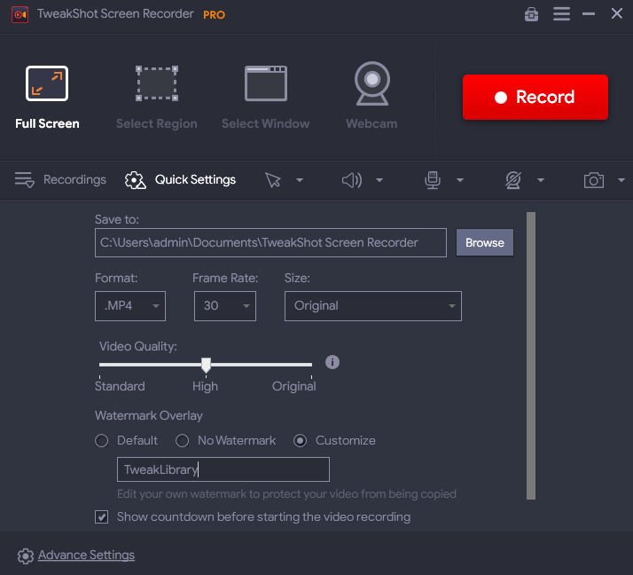Click the Original label under quality slider
The width and height of the screenshot is (633, 575).
(294, 386)
